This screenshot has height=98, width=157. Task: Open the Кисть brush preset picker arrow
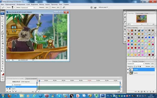(x=14, y=7)
